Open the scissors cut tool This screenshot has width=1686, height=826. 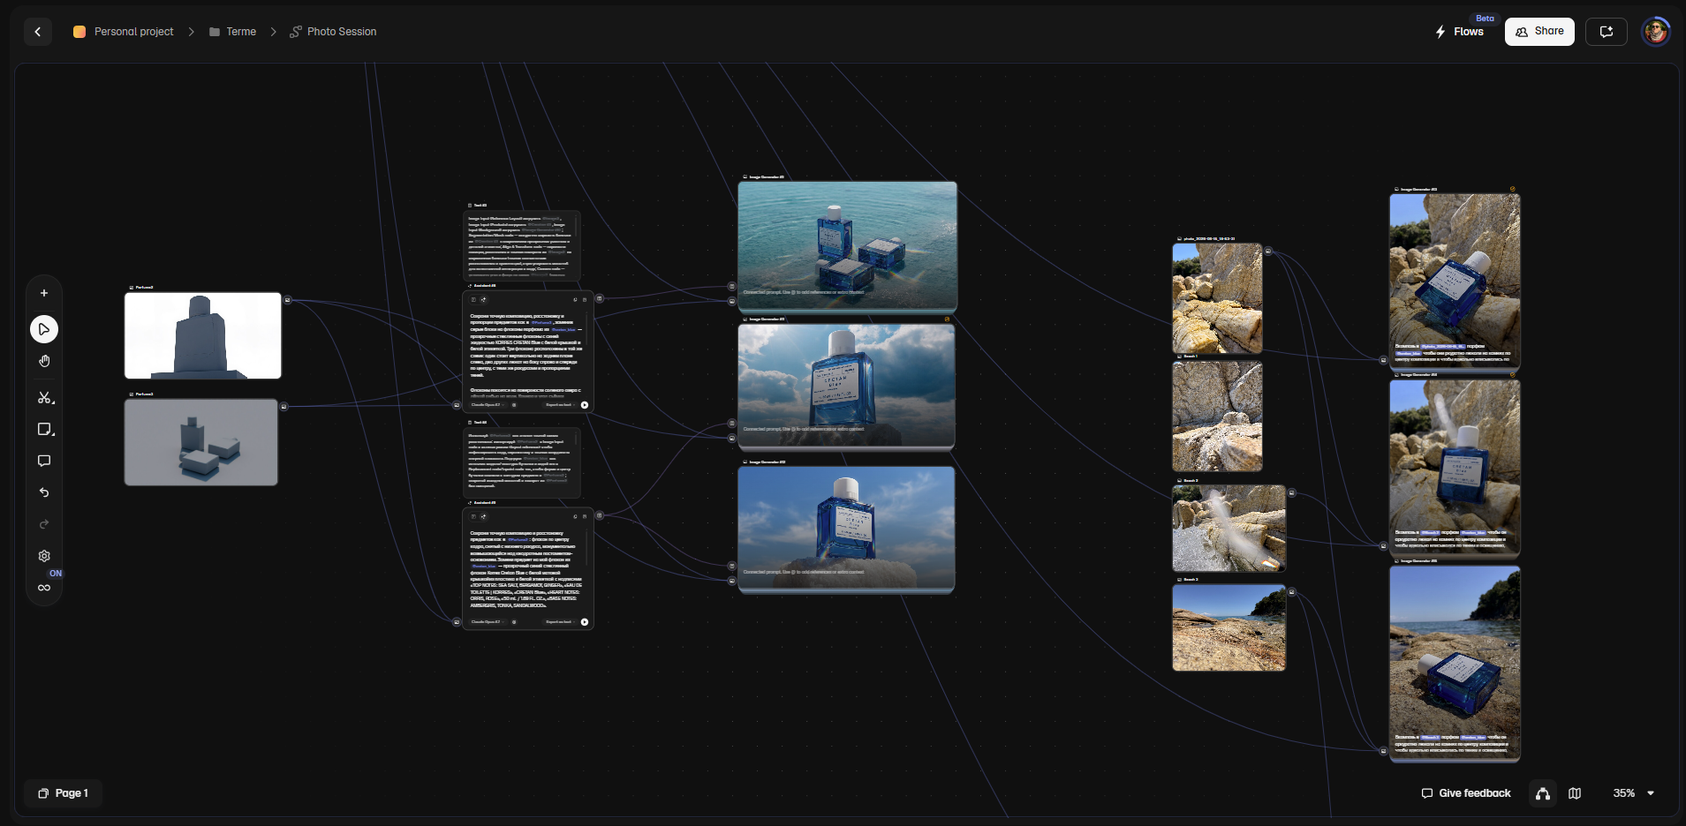point(45,398)
